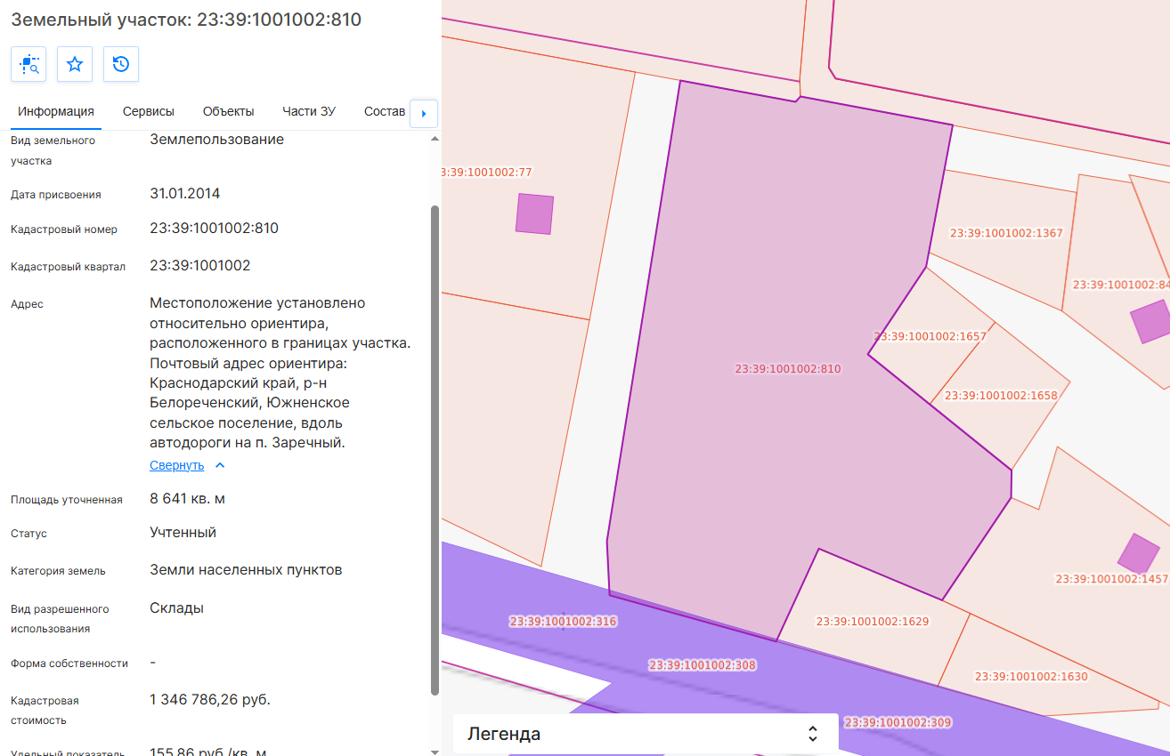The image size is (1170, 756).
Task: Click map label 23:39:1001002:810
Action: pyautogui.click(x=788, y=368)
